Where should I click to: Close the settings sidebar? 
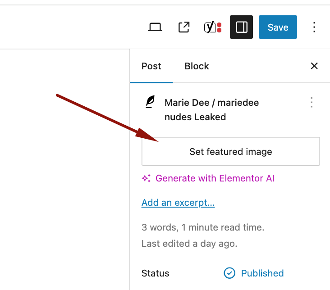pos(314,66)
